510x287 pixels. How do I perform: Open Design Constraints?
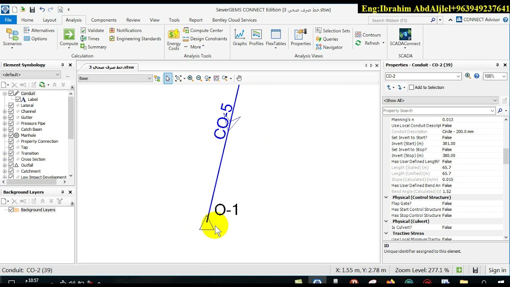click(205, 39)
